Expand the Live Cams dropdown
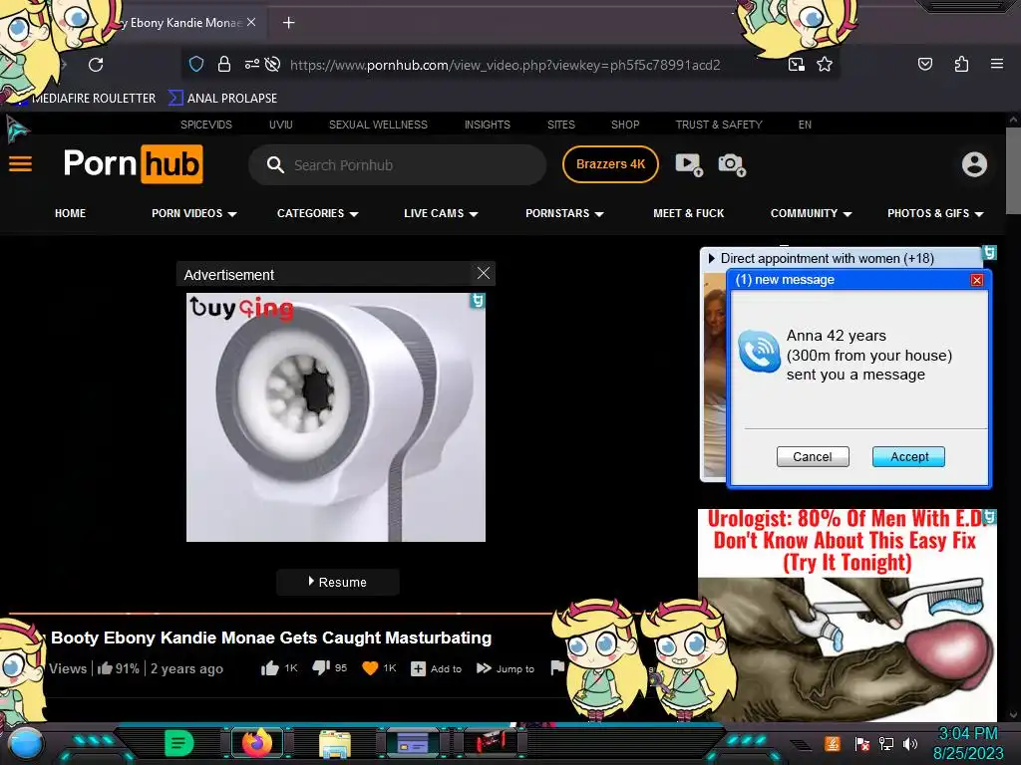 pos(474,214)
